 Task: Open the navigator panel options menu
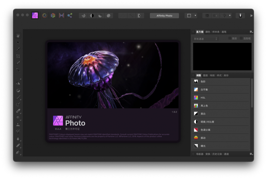pyautogui.click(x=251, y=154)
